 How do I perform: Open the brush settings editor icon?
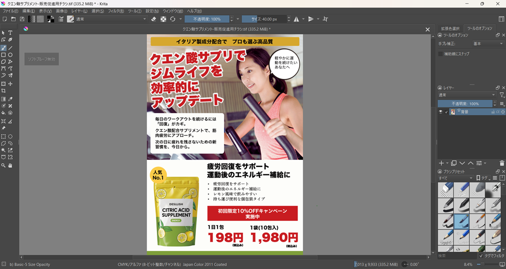point(61,19)
